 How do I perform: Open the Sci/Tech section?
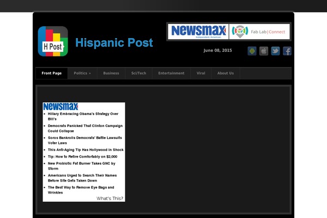(138, 73)
